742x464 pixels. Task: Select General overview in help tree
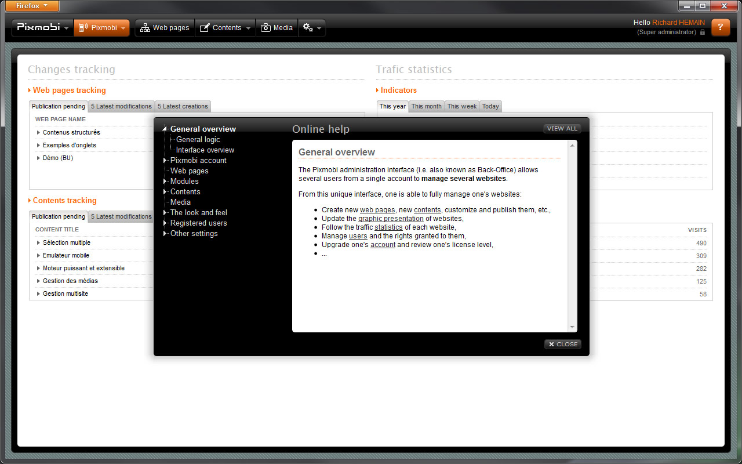203,129
